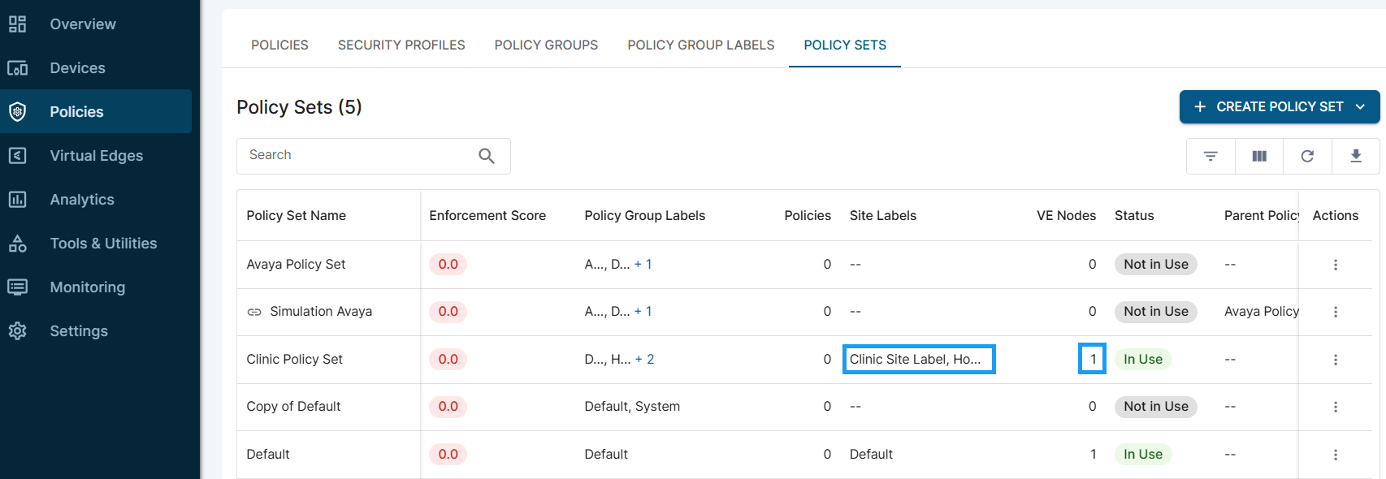Viewport: 1386px width, 479px height.
Task: Open the column chooser icon
Action: [1259, 156]
